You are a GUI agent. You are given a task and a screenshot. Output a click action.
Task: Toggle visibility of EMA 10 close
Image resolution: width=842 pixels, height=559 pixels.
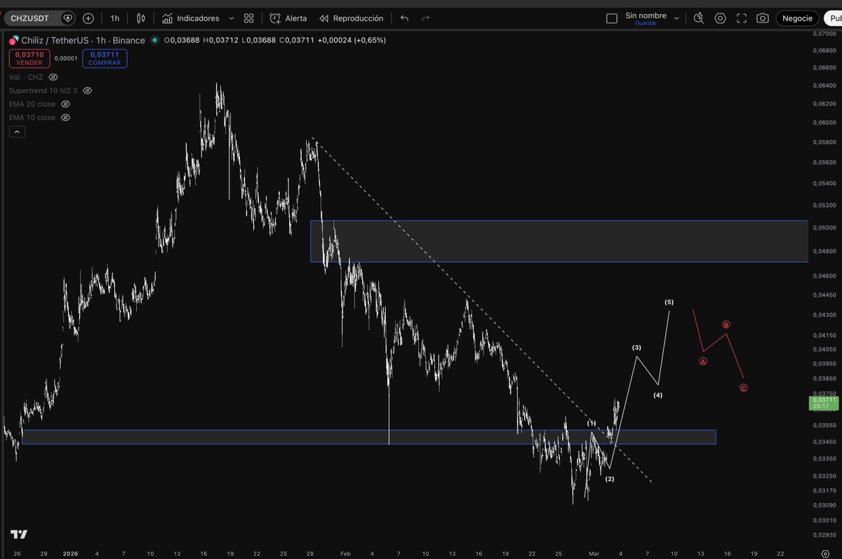click(x=66, y=117)
